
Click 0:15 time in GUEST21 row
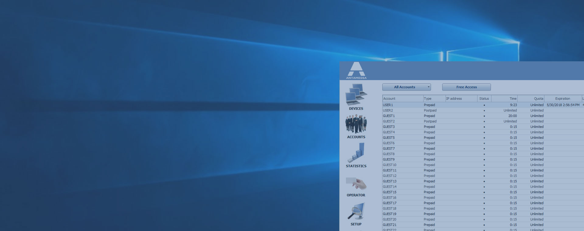pos(513,225)
